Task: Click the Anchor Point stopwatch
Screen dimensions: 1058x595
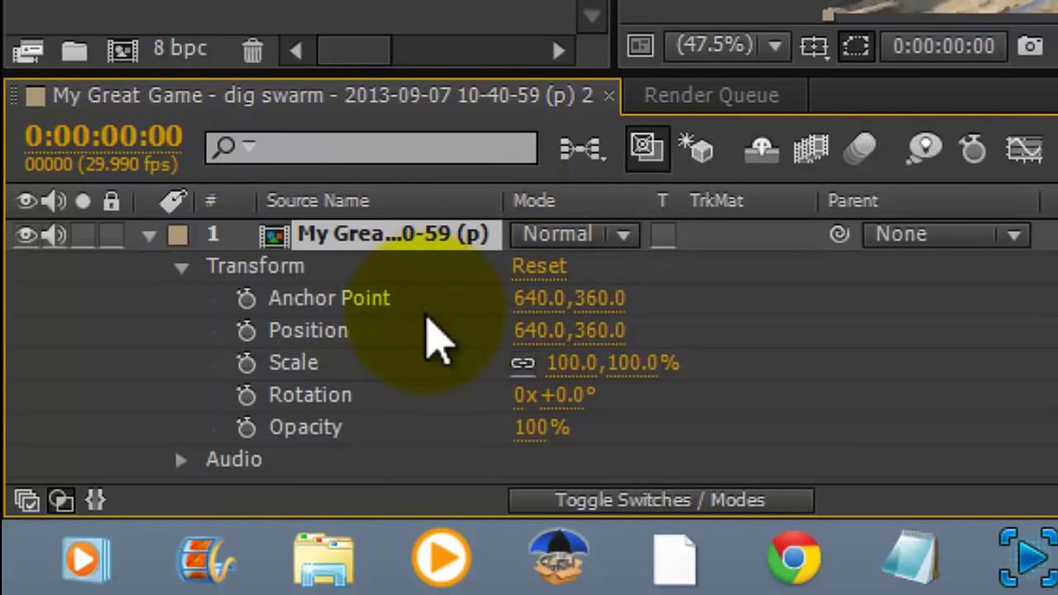Action: click(x=246, y=299)
